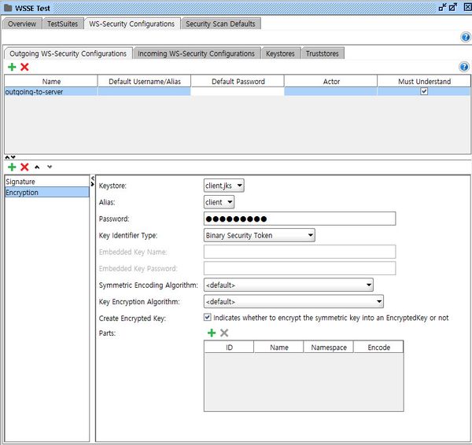Go to the Security Scan Defaults tab

click(220, 24)
